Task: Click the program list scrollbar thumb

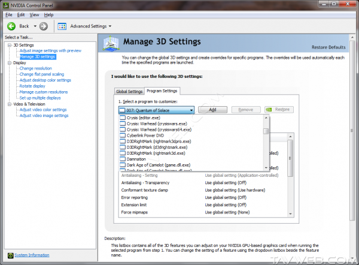Action: (x=266, y=131)
